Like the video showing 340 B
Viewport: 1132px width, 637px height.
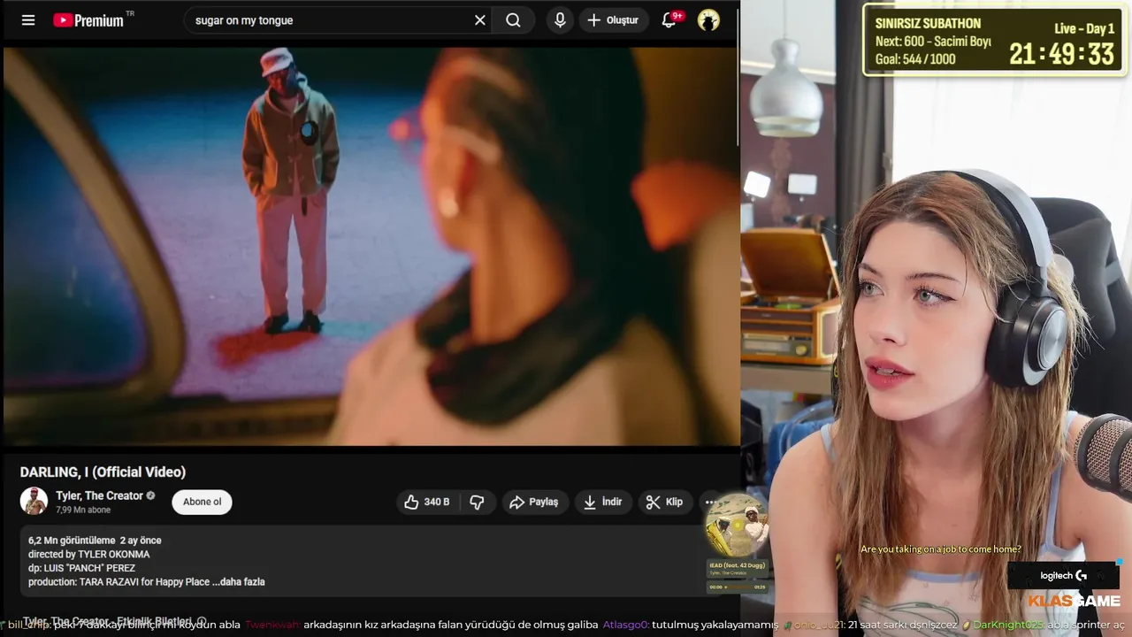click(x=427, y=502)
